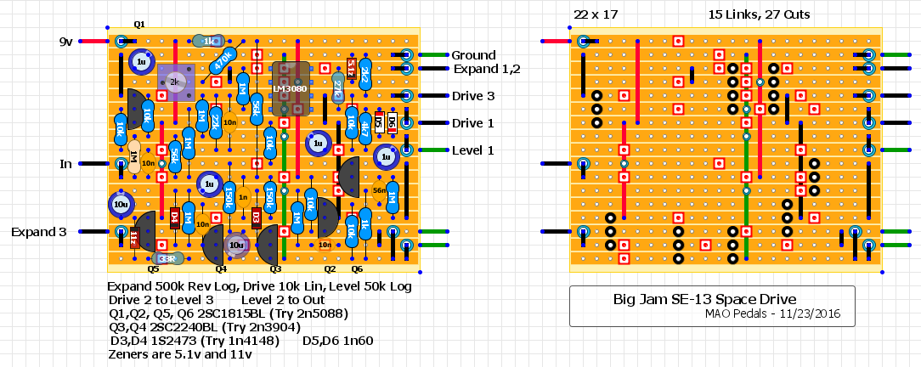
Task: Select the 2k trimmer pot
Action: tap(175, 82)
